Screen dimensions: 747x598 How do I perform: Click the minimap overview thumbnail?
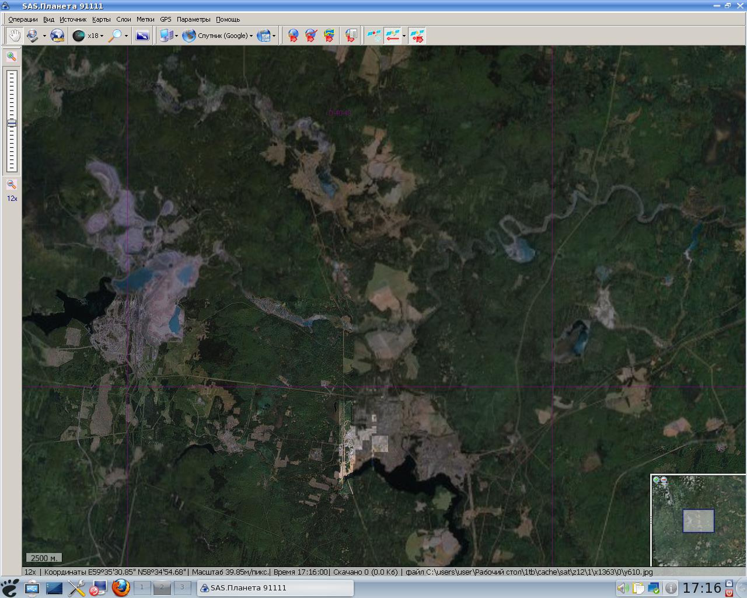pos(698,521)
